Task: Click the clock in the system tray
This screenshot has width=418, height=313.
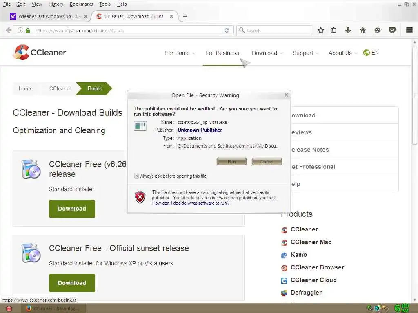Action: [x=402, y=308]
